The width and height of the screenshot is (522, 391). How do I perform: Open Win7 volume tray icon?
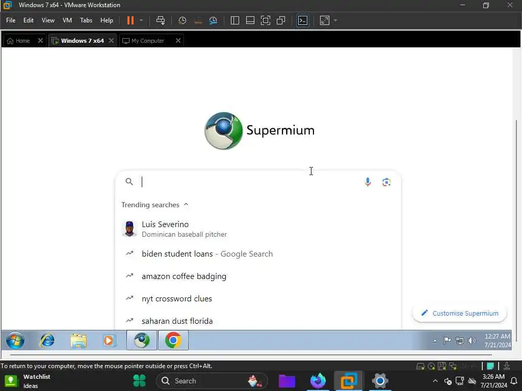click(x=472, y=341)
